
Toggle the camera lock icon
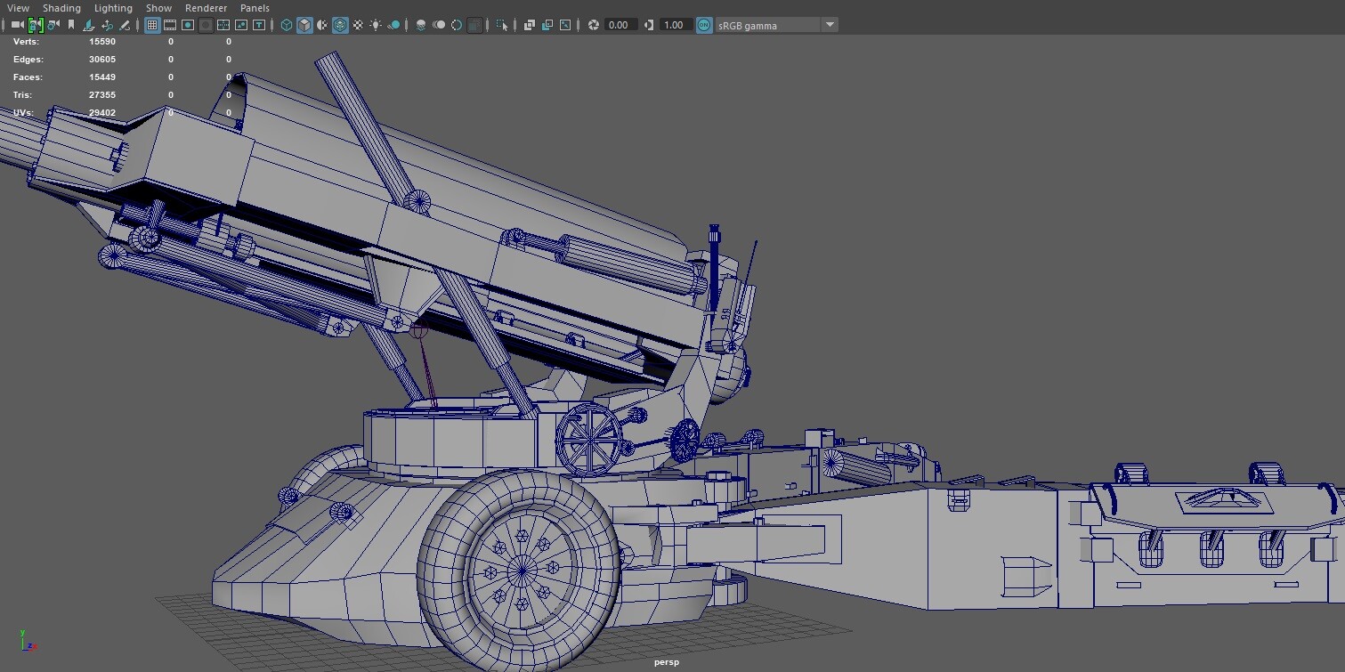tap(36, 25)
